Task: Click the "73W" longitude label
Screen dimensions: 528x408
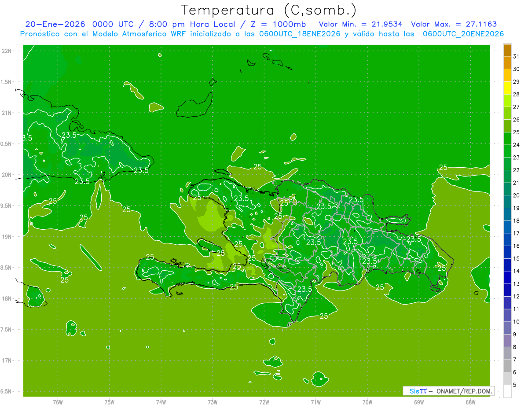Action: (213, 402)
